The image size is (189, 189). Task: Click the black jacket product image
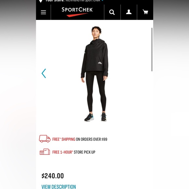(94, 74)
